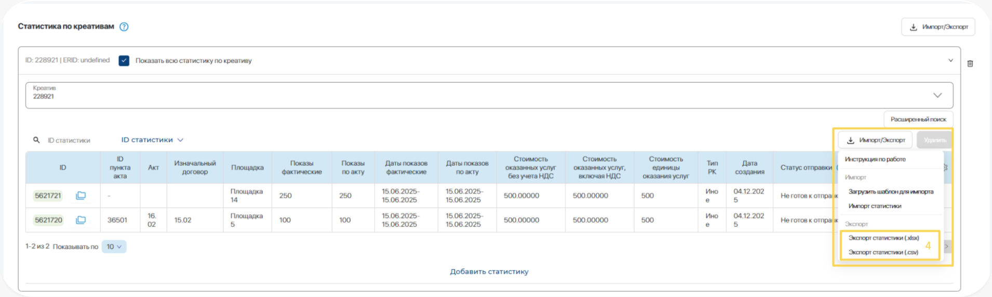Click the search magnifier icon
Viewport: 992px width, 297px height.
36,140
